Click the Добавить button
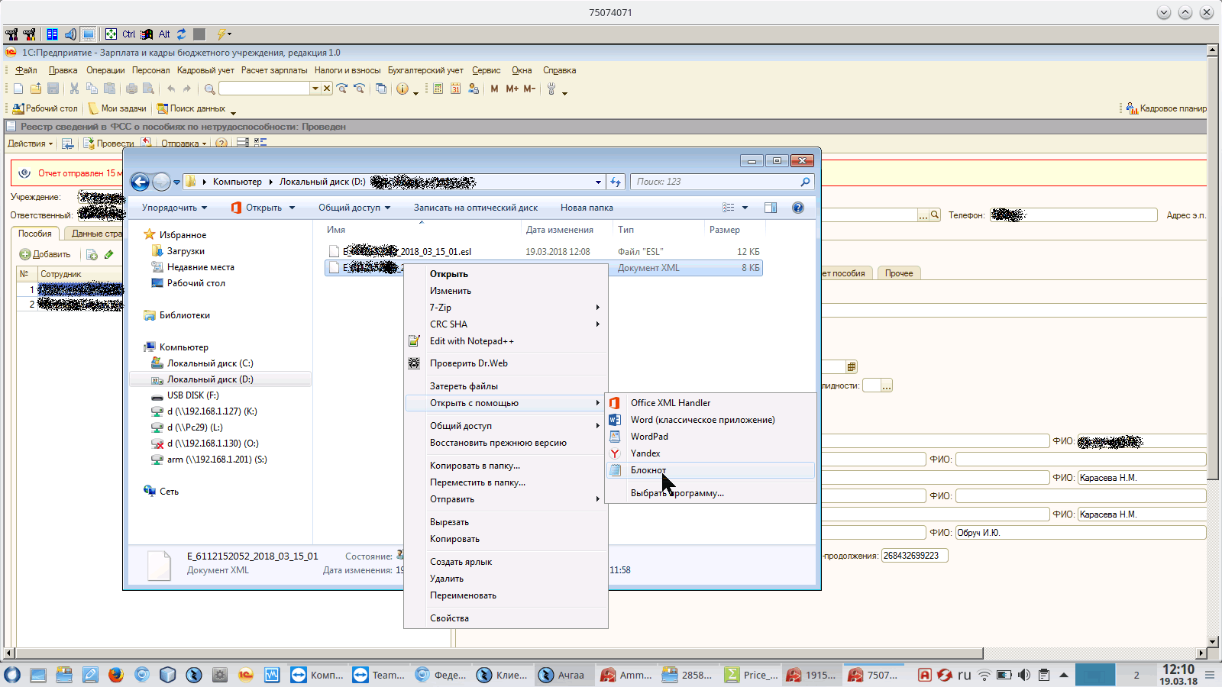Viewport: 1222px width, 687px height. tap(45, 254)
